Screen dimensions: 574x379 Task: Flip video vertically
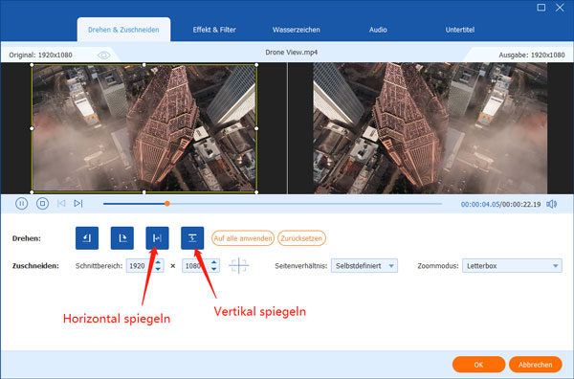[x=192, y=238]
